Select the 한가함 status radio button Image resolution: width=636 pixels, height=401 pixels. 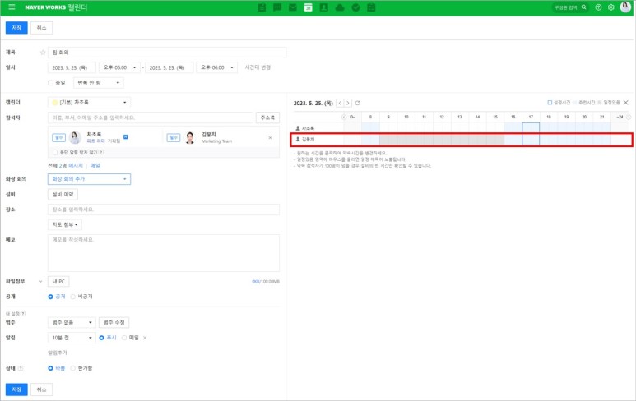tap(73, 368)
